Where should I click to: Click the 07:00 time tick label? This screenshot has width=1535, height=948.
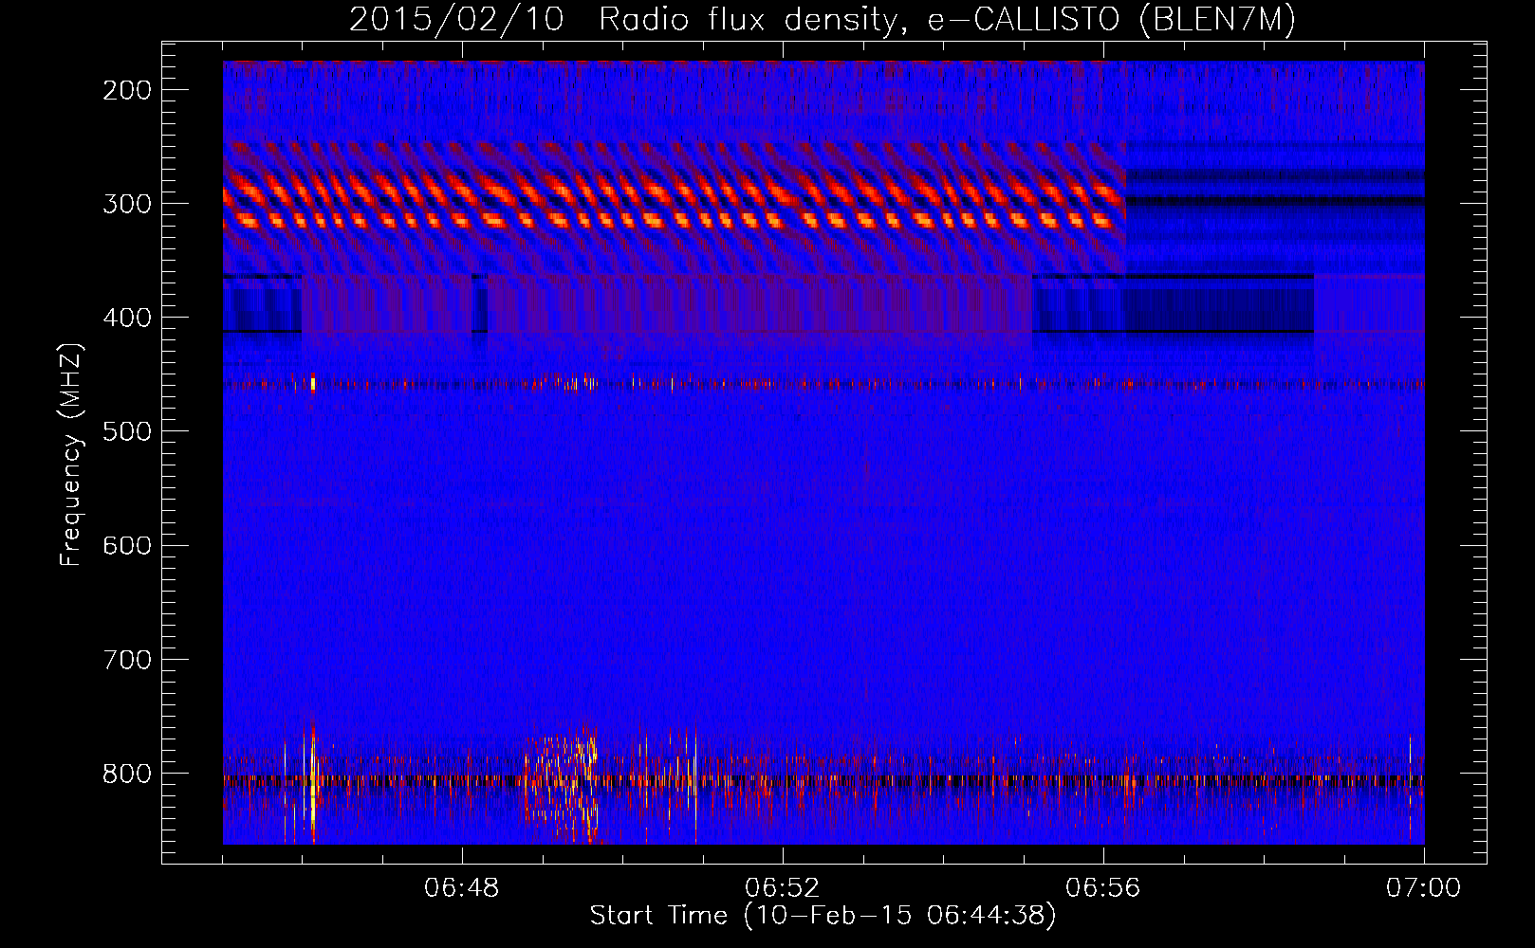tap(1423, 888)
